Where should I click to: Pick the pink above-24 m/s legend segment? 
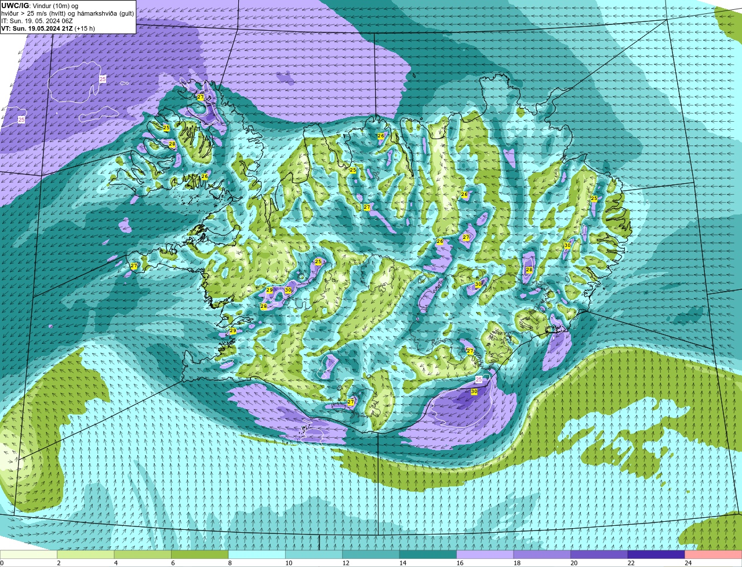(713, 554)
